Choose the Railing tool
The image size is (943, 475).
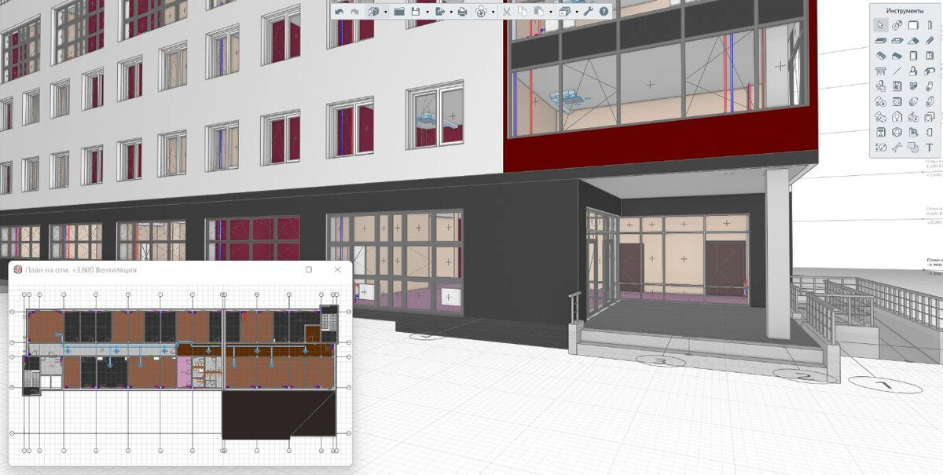881,71
